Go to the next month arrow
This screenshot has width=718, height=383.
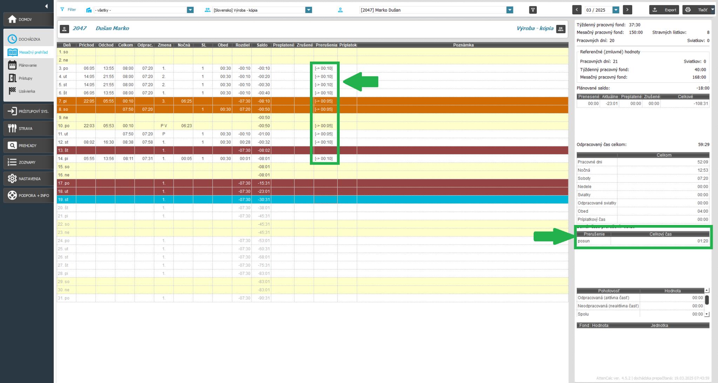click(x=628, y=10)
